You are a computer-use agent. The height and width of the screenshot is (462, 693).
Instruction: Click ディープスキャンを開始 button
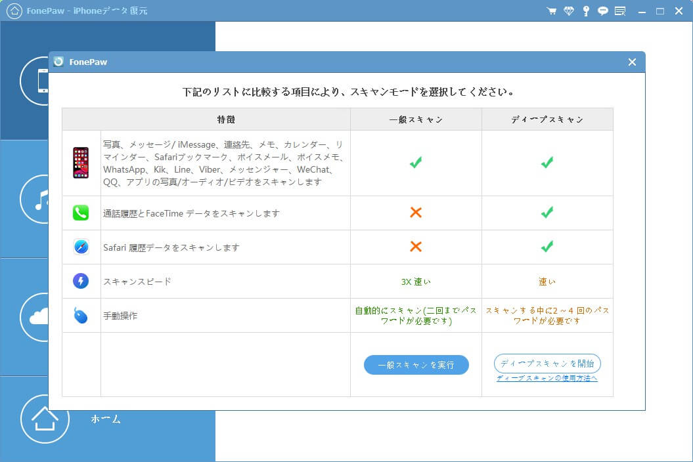pyautogui.click(x=547, y=364)
